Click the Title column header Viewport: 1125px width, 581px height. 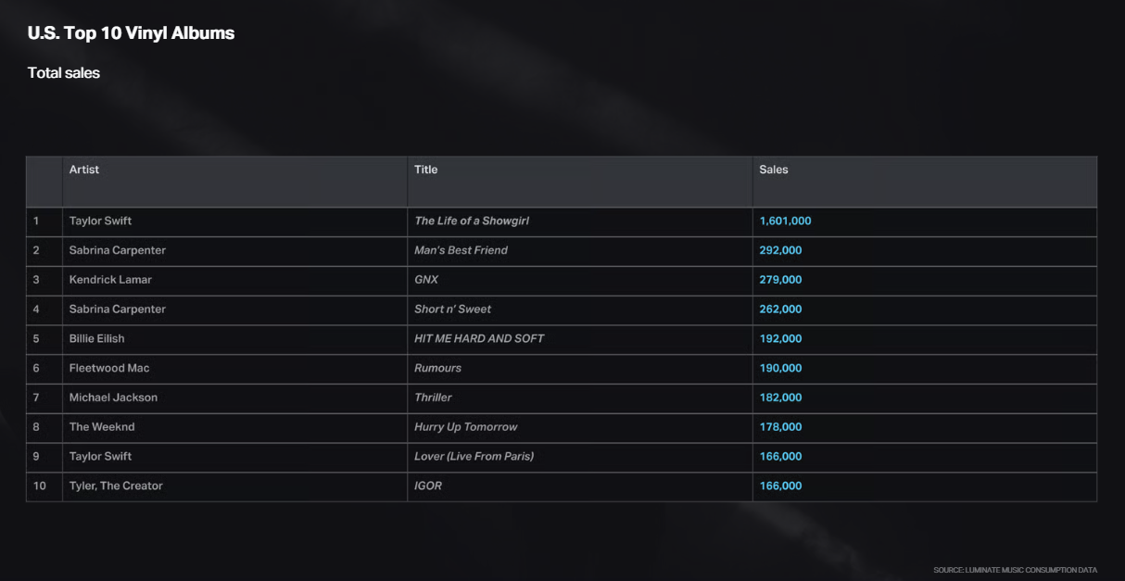click(426, 170)
